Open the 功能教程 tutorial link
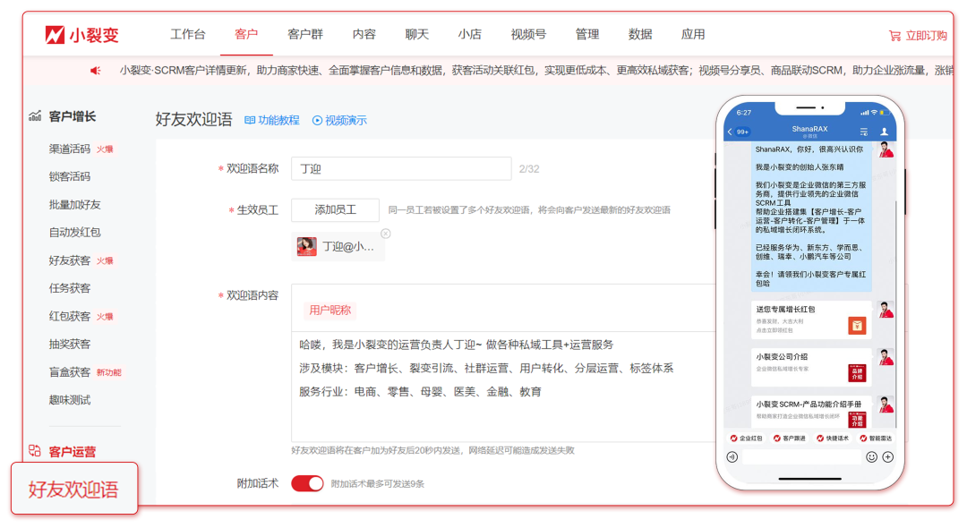The height and width of the screenshot is (528, 967). coord(272,120)
